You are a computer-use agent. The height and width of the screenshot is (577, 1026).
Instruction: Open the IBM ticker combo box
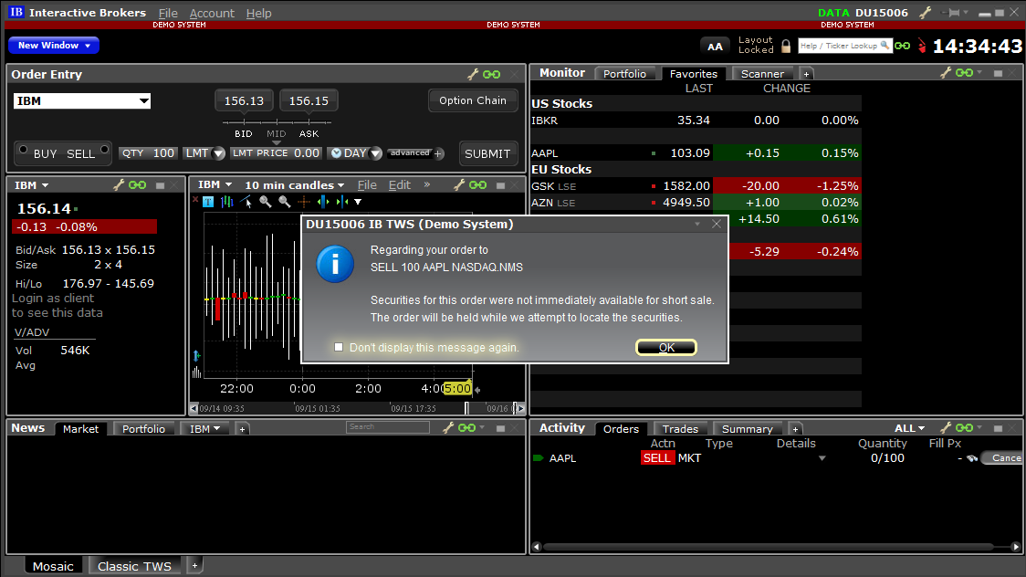point(82,100)
